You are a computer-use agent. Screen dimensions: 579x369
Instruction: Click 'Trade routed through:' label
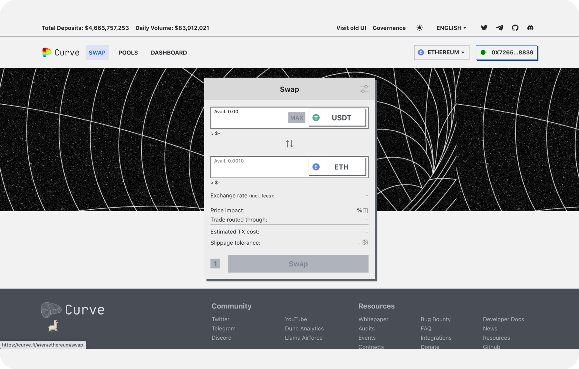[239, 220]
